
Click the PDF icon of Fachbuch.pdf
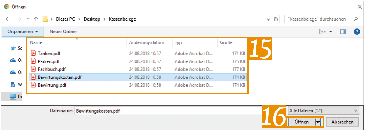click(33, 69)
